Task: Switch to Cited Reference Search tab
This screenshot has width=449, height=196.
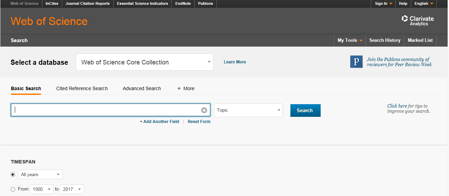Action: 82,88
